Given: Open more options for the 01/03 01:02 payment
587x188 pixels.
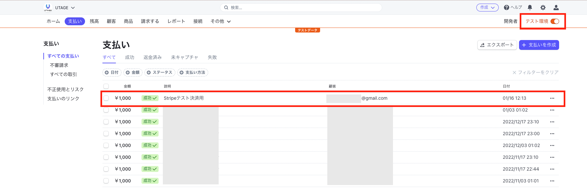Looking at the screenshot, I should (x=552, y=110).
